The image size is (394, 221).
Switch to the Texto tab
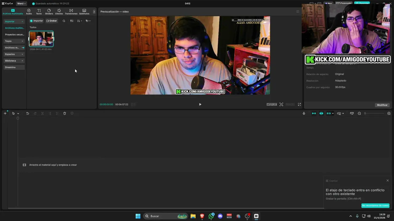pyautogui.click(x=39, y=12)
